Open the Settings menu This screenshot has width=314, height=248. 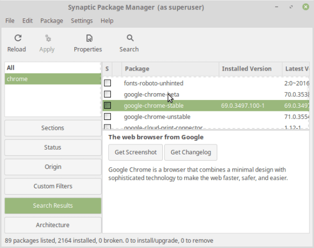[82, 20]
